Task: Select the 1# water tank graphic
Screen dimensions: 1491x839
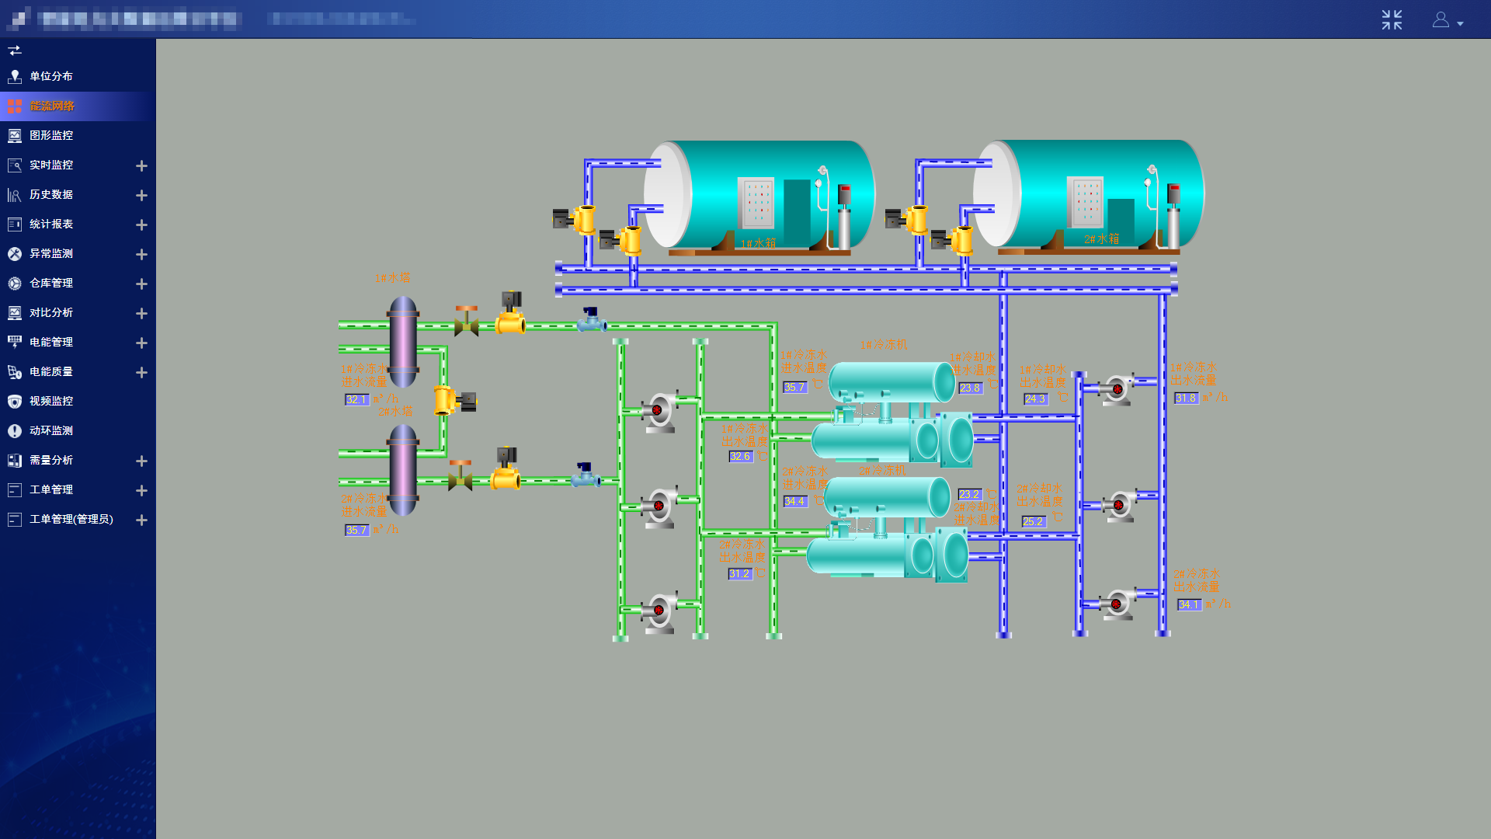Action: click(759, 197)
